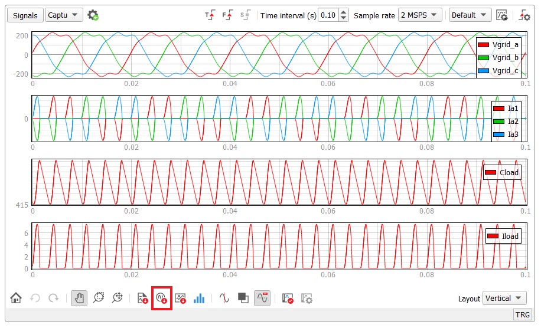Open the Sample rate 2 MSPS dropdown

[420, 15]
